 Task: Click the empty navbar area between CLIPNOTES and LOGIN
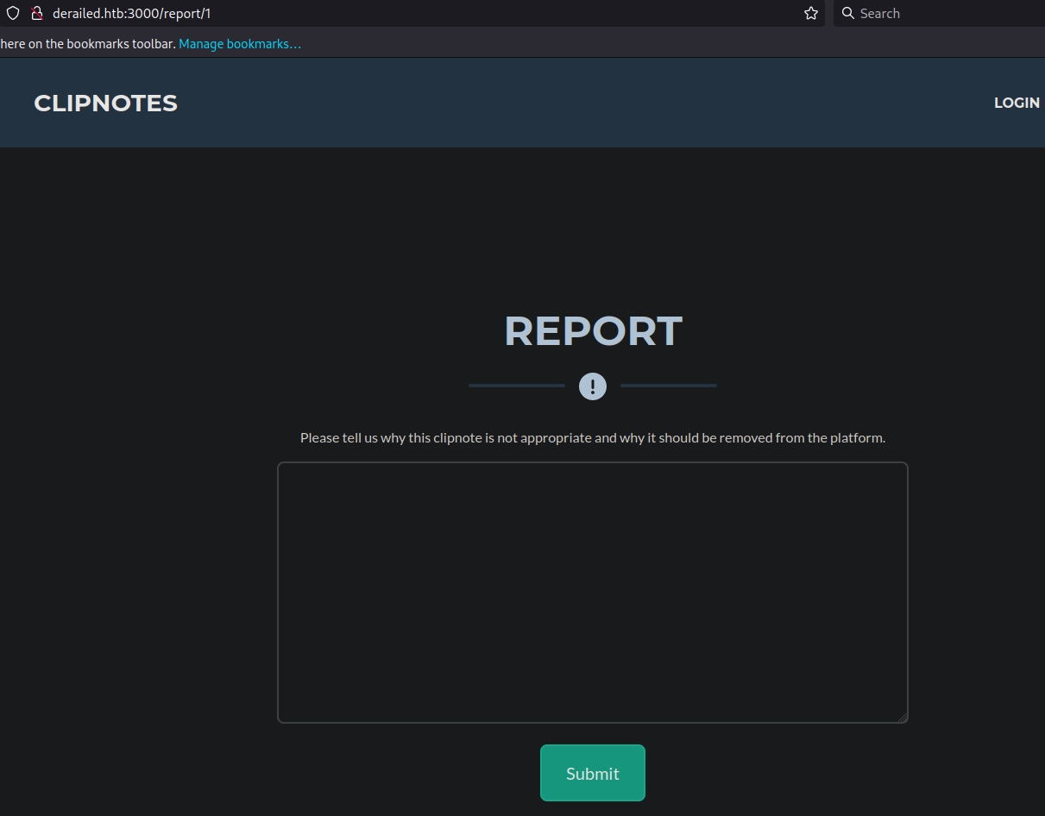(587, 103)
